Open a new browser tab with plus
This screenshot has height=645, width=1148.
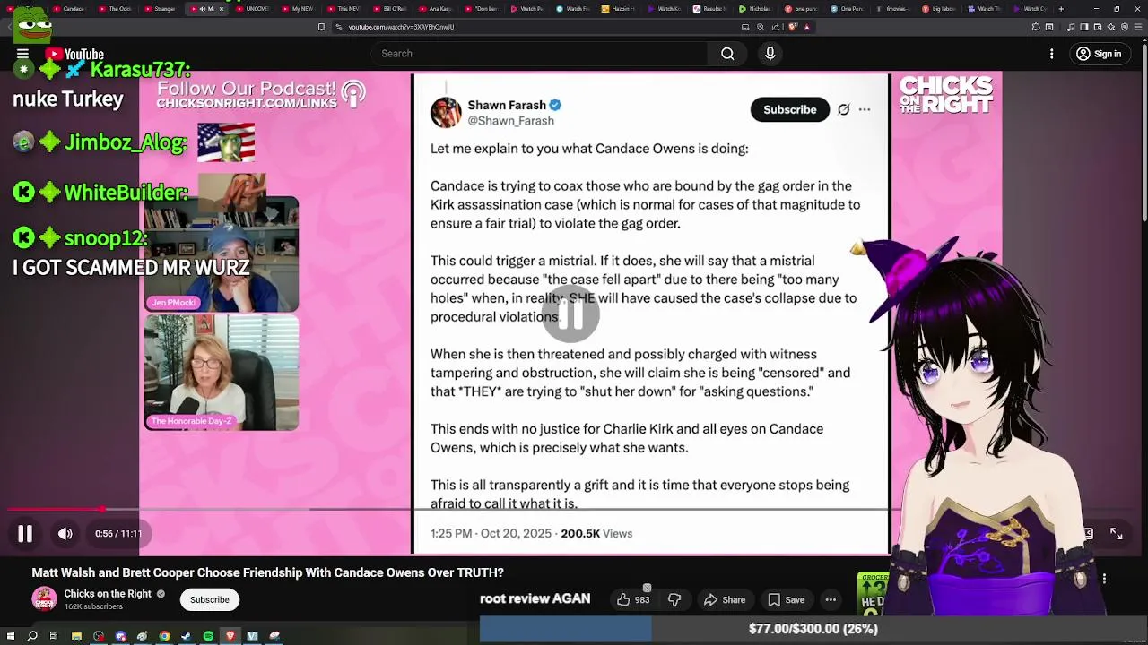tap(1061, 9)
